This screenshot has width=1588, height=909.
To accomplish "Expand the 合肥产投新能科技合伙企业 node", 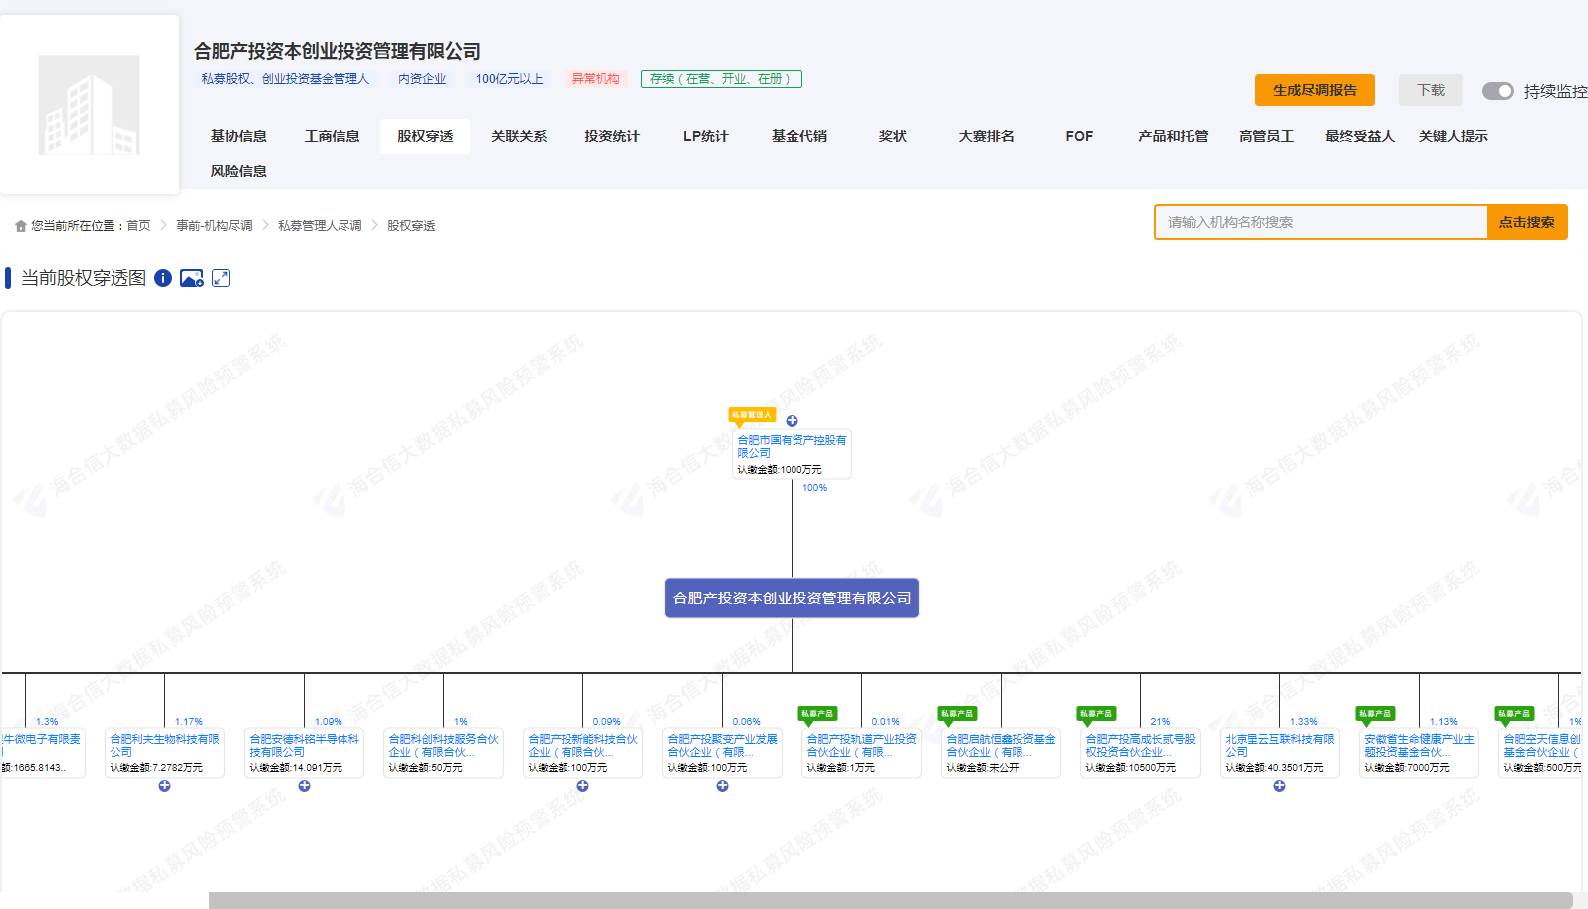I will coord(583,786).
